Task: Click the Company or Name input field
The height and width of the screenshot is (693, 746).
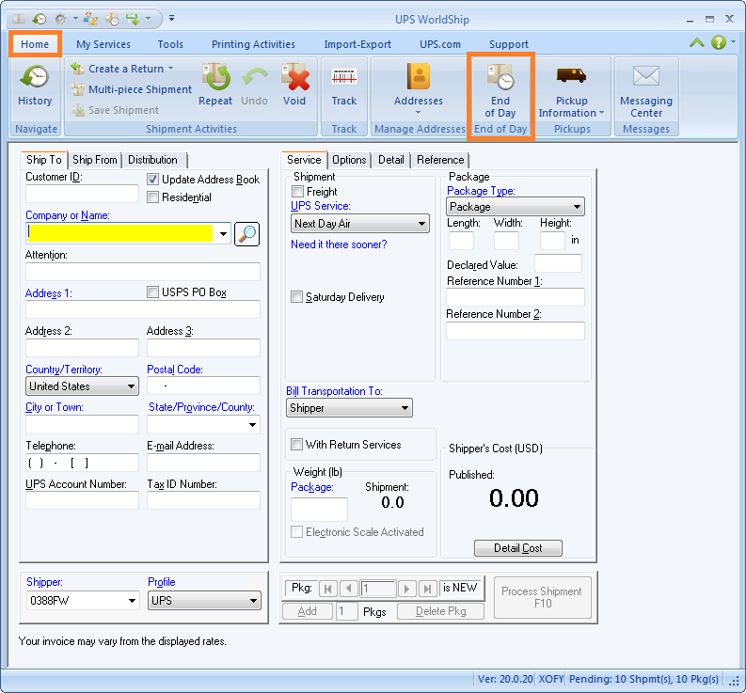Action: (x=119, y=233)
